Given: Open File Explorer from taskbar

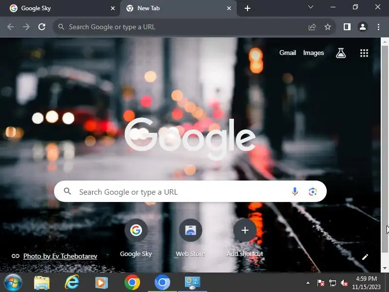Looking at the screenshot, I should pyautogui.click(x=42, y=283).
